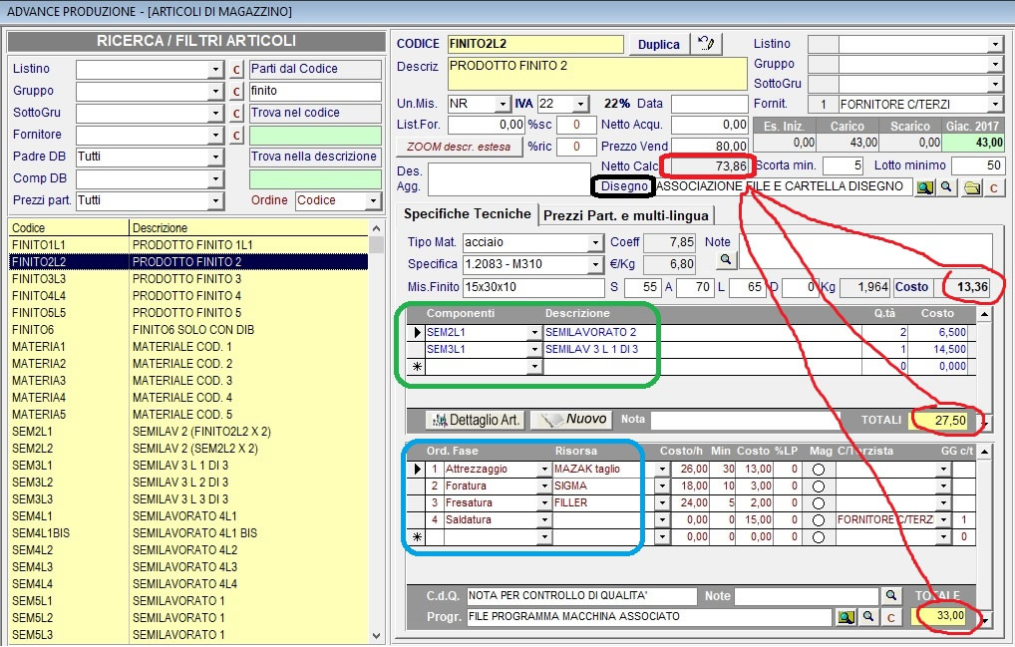Viewport: 1015px width, 647px height.
Task: Open the Disegno folder icon
Action: [x=972, y=187]
